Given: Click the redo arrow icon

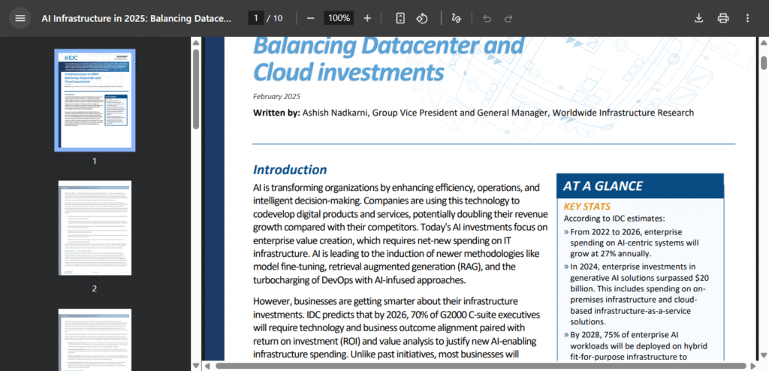Looking at the screenshot, I should [508, 18].
